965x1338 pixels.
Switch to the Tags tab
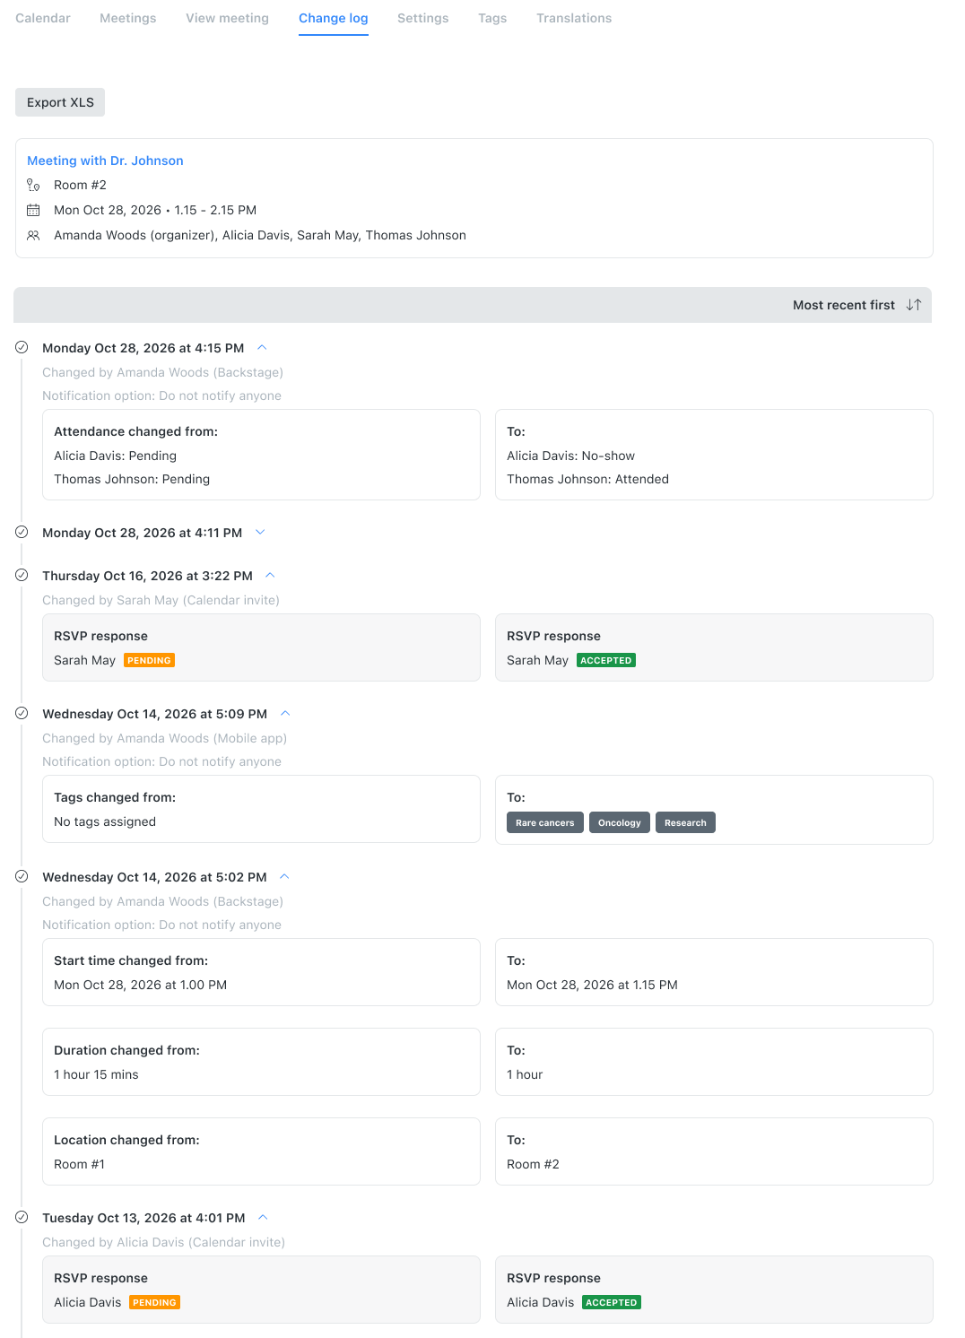tap(492, 18)
